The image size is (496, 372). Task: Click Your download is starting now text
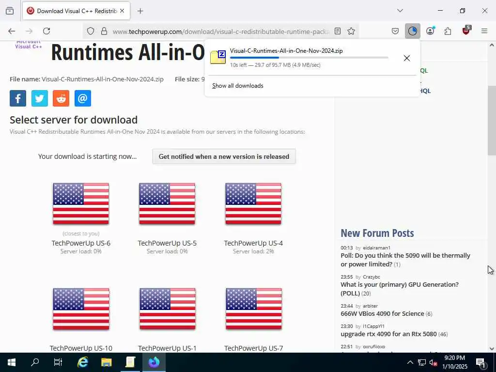88,156
